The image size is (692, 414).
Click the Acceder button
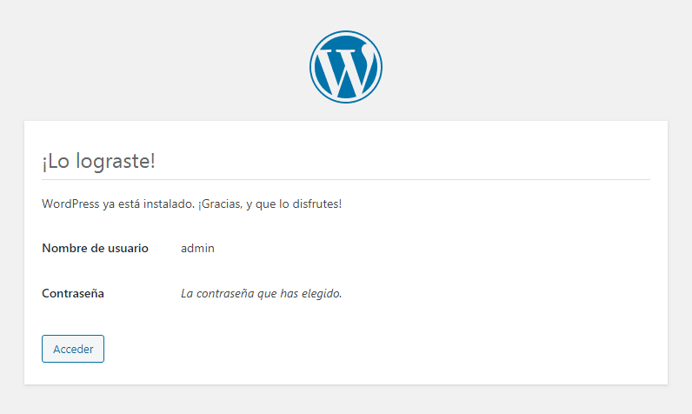coord(73,349)
